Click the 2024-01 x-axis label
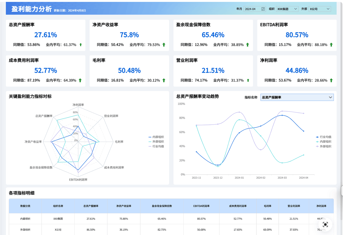Viewport: 343px width, 235px height. point(239,178)
